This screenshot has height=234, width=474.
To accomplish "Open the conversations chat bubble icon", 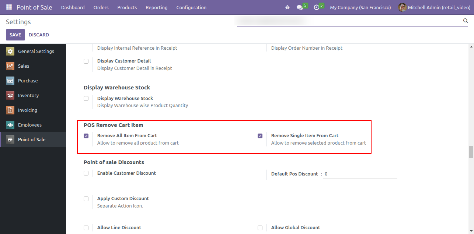I will click(x=300, y=7).
